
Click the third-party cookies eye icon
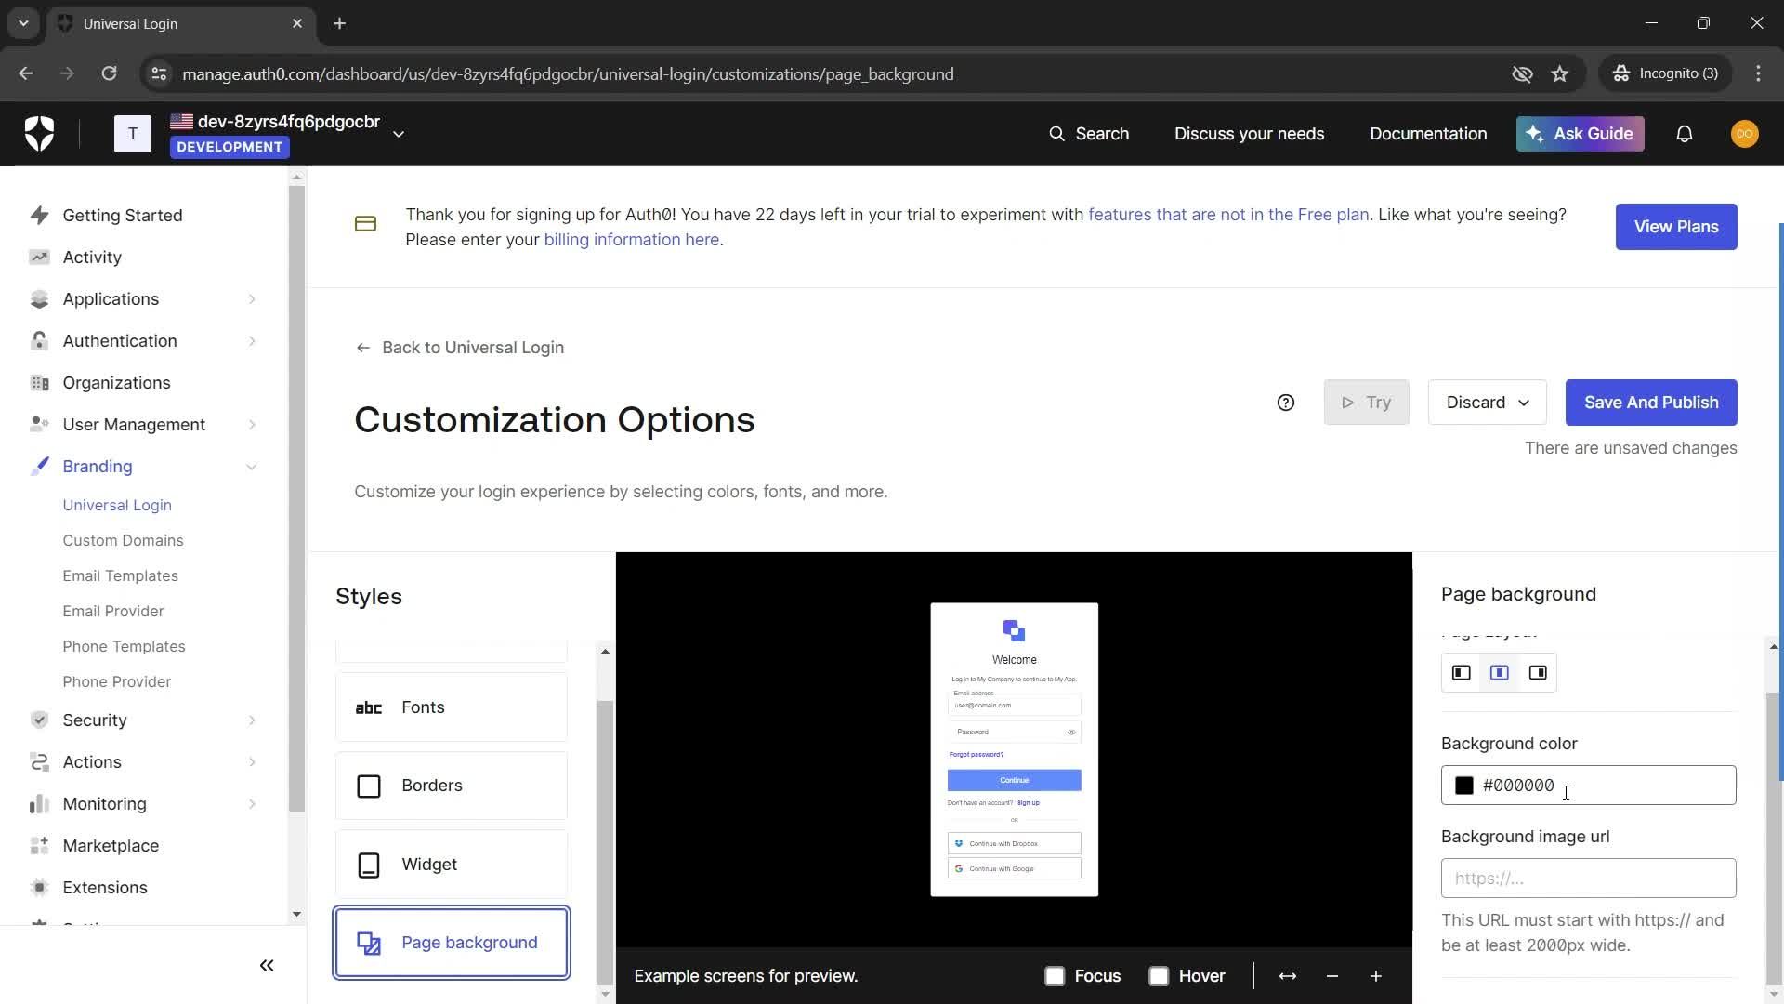pyautogui.click(x=1522, y=74)
